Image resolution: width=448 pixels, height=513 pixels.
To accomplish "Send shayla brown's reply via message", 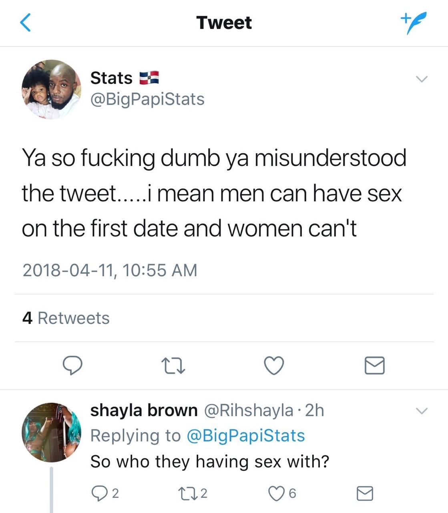I will point(365,493).
